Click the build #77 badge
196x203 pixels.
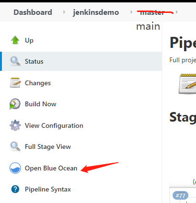[180, 195]
